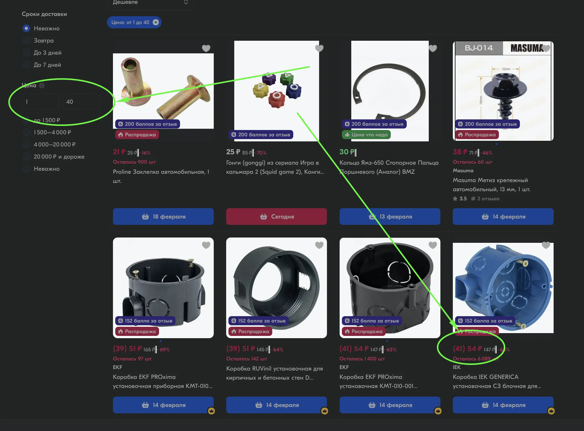Open 'Masuma Метиз крепежный автомобильный' title
584x431 pixels.
click(492, 185)
